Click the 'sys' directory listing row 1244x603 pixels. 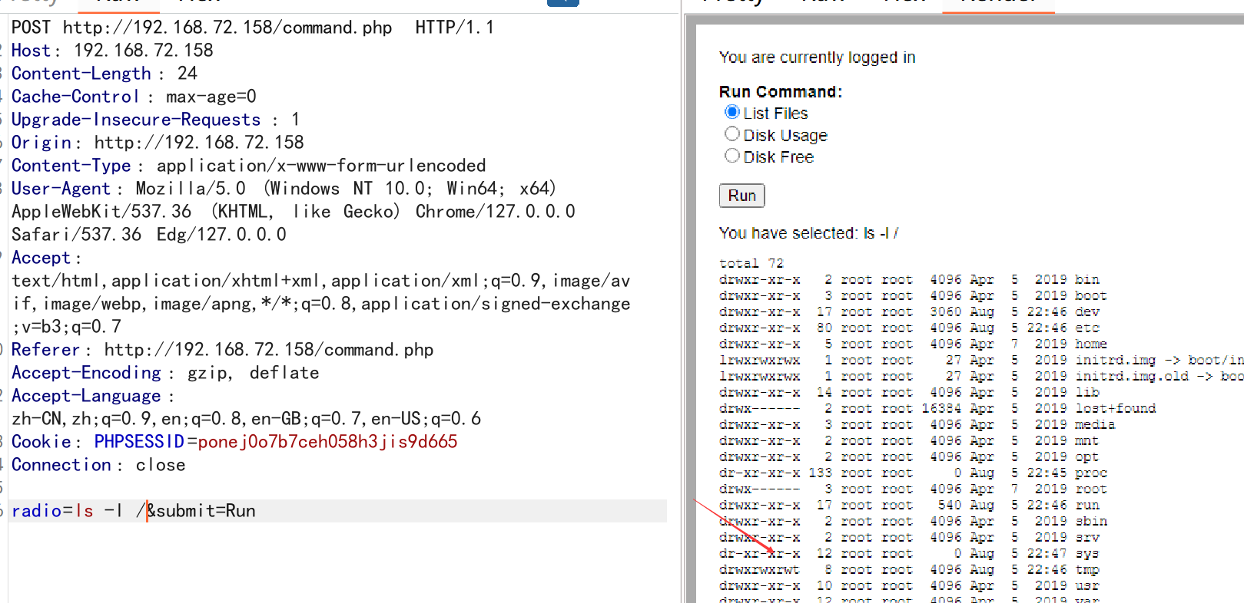910,553
